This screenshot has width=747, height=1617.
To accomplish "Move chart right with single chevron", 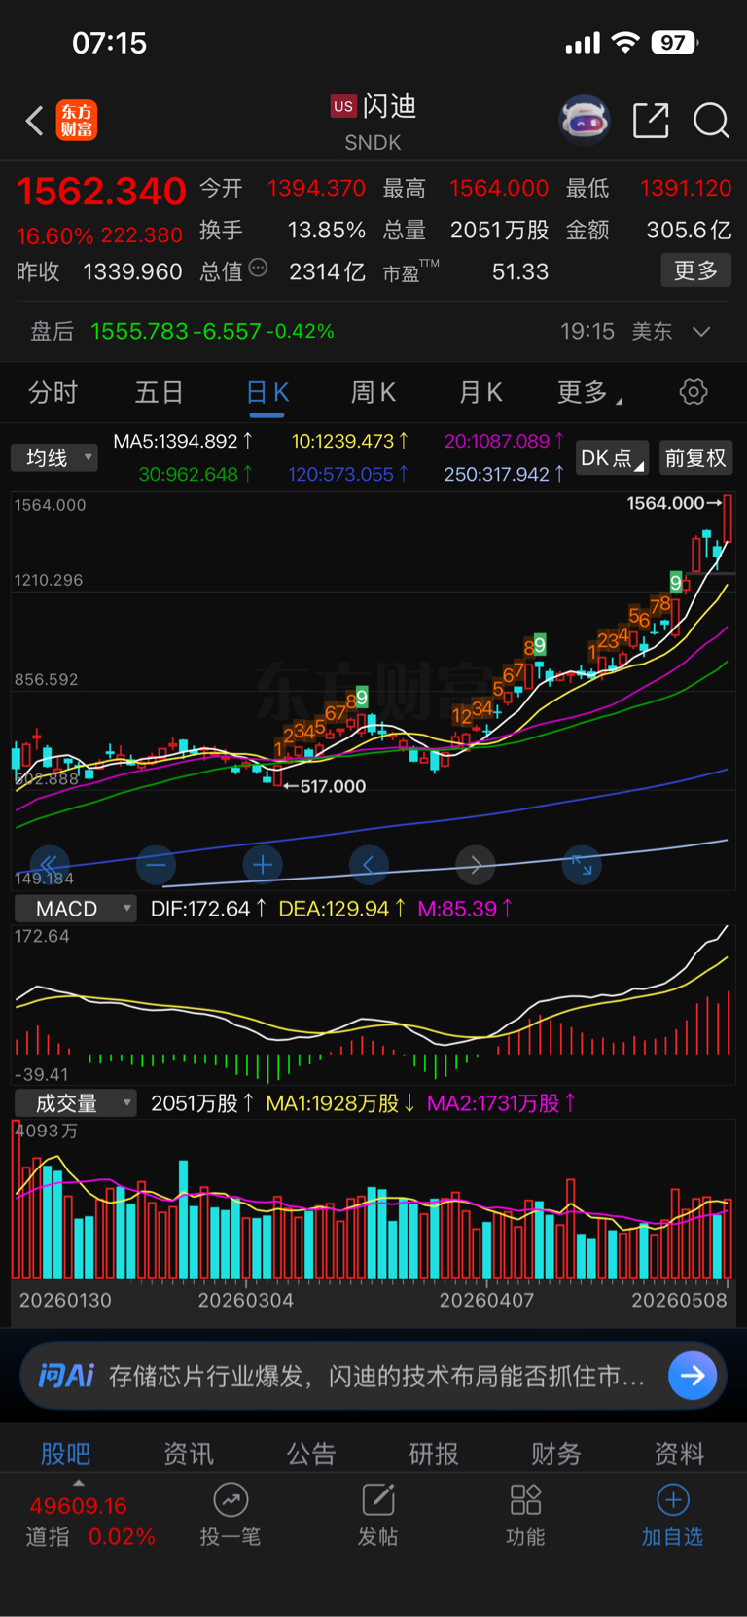I will (476, 863).
